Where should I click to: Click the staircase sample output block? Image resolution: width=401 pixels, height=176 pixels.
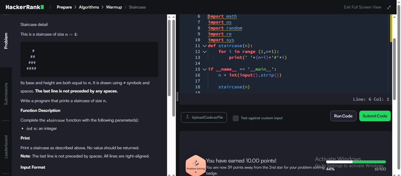click(89, 59)
